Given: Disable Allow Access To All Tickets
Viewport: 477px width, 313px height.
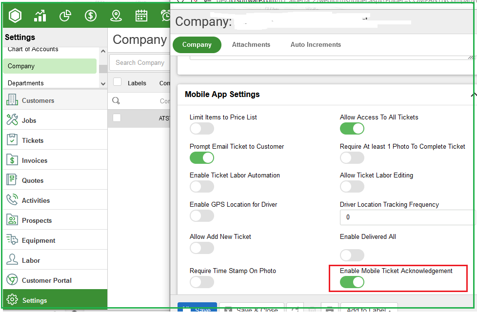Looking at the screenshot, I should point(352,129).
